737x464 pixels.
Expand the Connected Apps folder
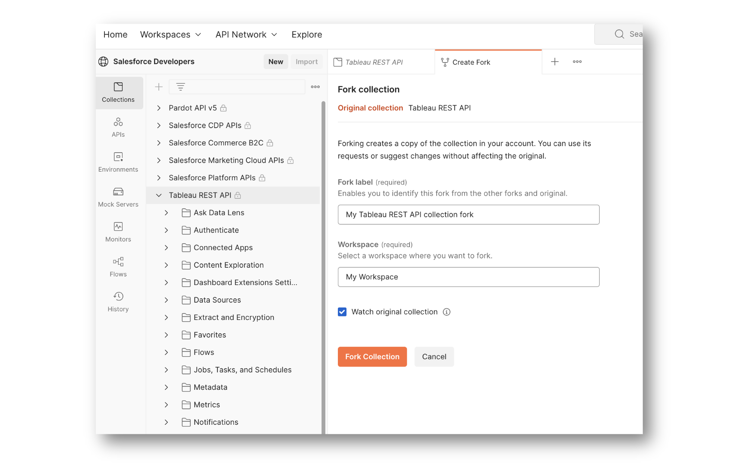pos(166,248)
